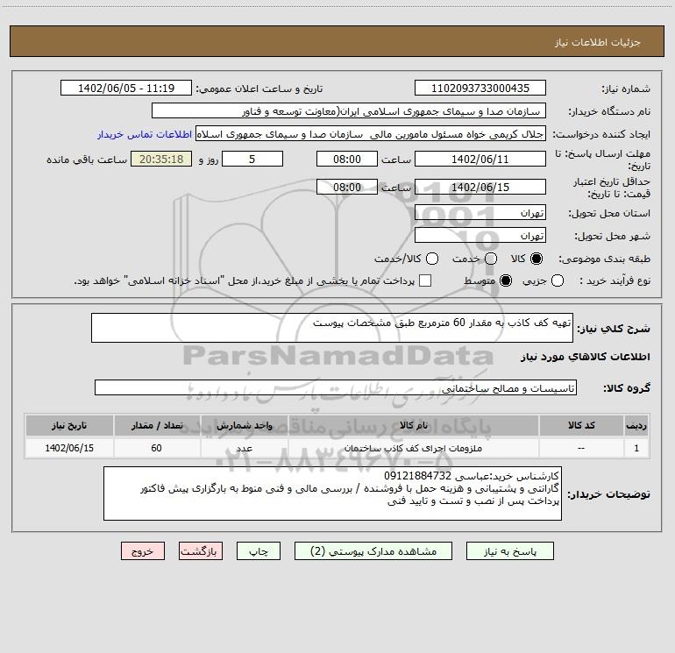Click the 'تعداد / مقدار' column header
This screenshot has width=675, height=653.
point(157,425)
